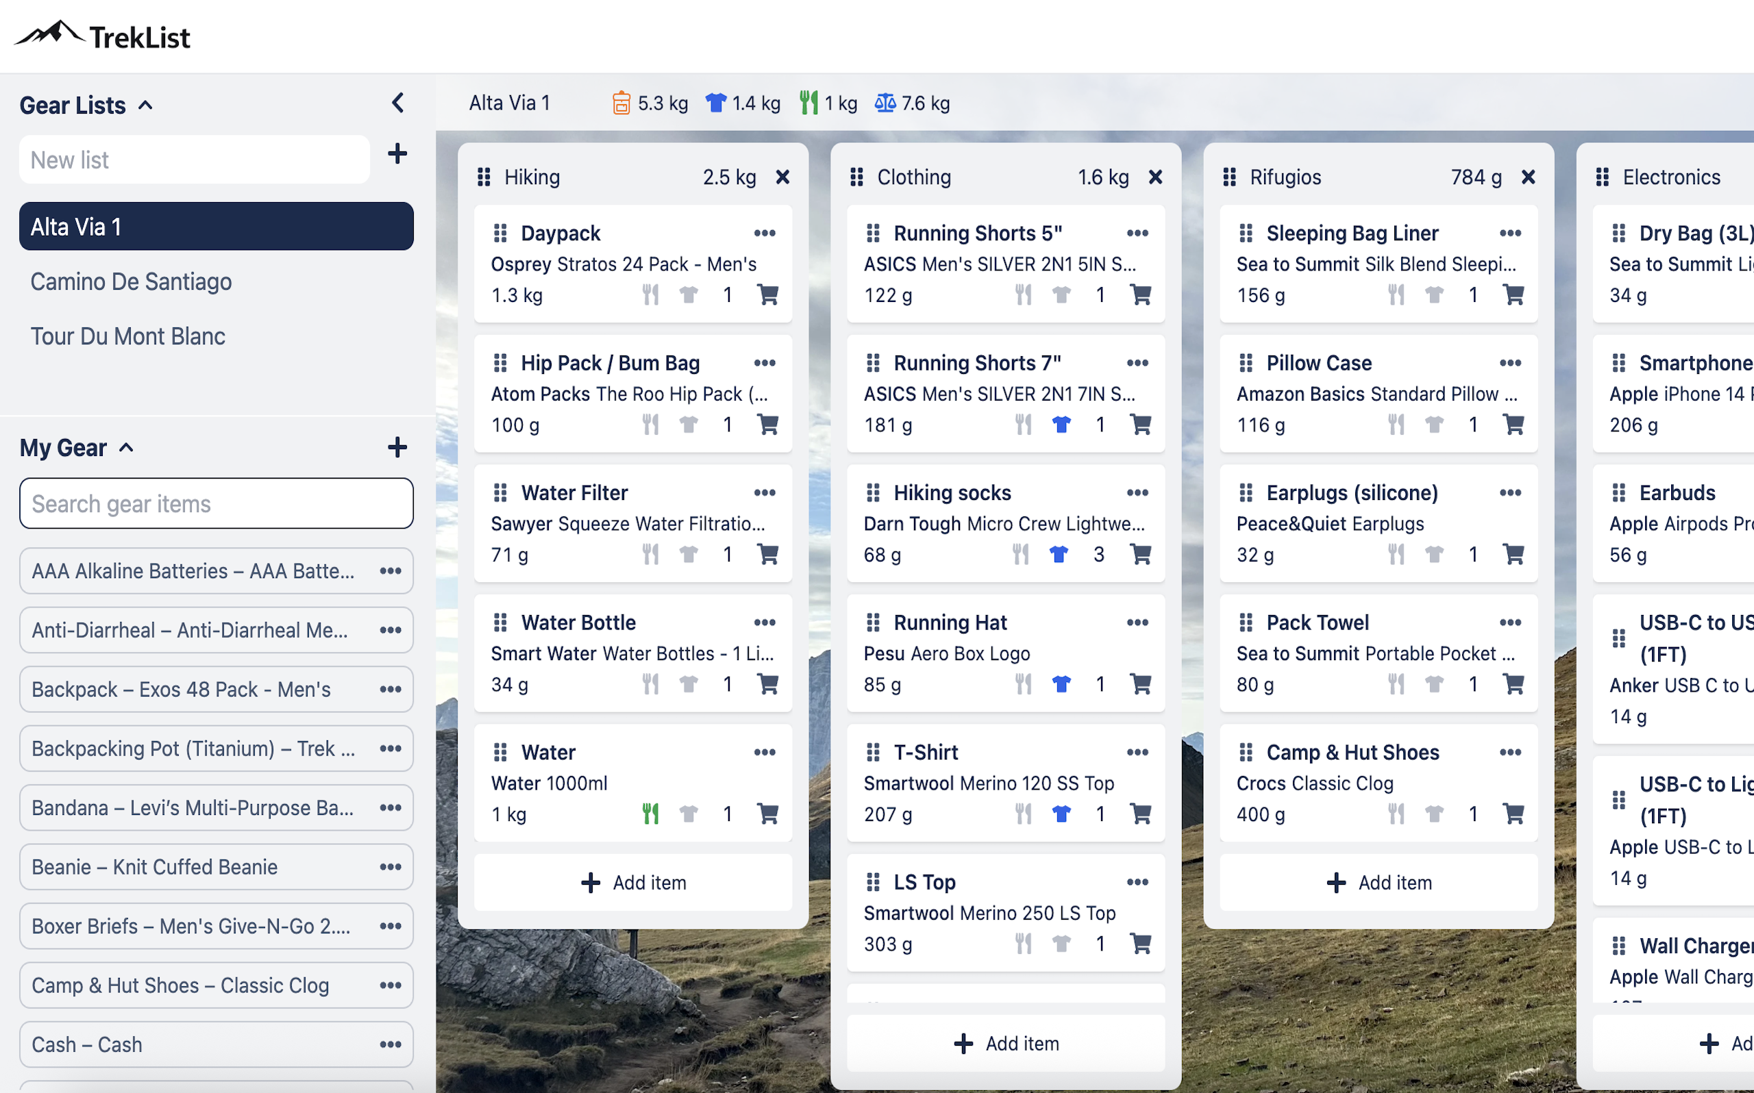
Task: Open the shopping cart link for Daypack
Action: tap(768, 295)
